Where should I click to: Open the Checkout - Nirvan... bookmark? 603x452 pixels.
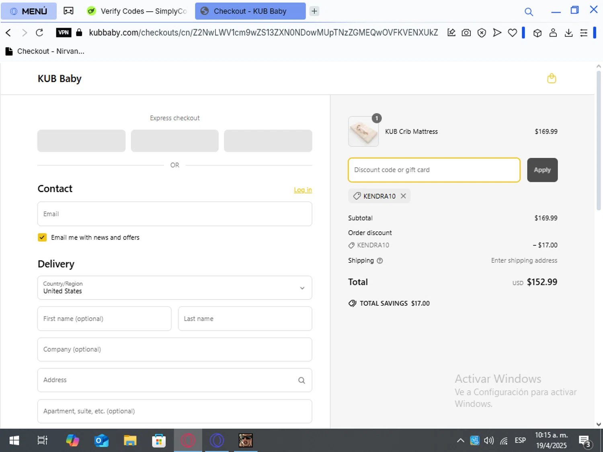(45, 51)
